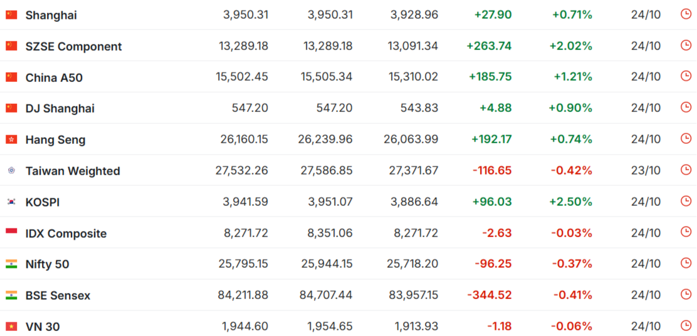Open the SZSE Component index page

(74, 46)
